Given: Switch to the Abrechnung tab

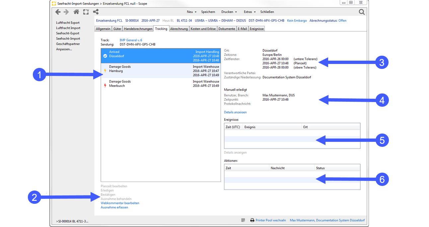Looking at the screenshot, I should (179, 28).
